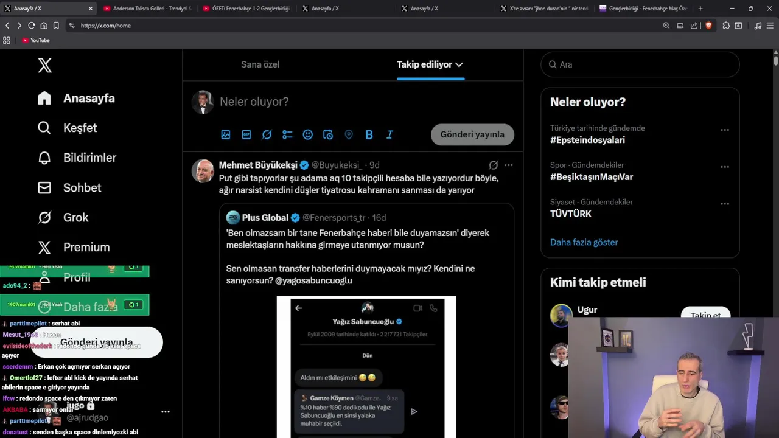Open the quoted post's screenshot image
Viewport: 779px width, 438px height.
366,367
